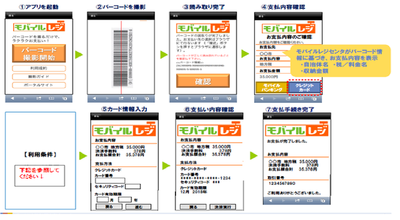Image resolution: width=400 pixels, height=220 pixels.
Task: Tap back arrow in step 4 支払内容確認 toolbar
Action: click(261, 99)
